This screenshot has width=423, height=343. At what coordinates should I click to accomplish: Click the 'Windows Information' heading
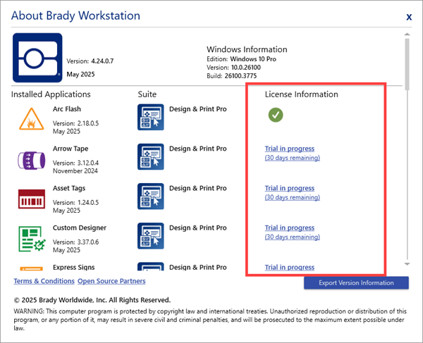247,49
